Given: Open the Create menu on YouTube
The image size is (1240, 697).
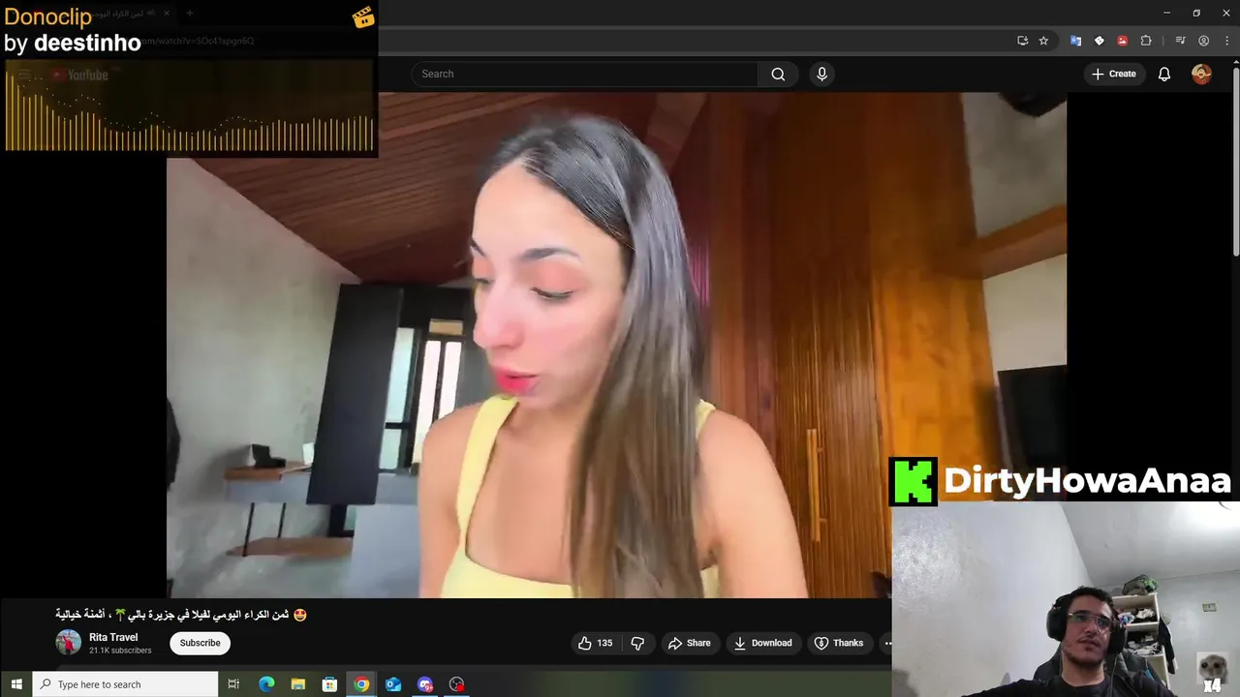Looking at the screenshot, I should pos(1113,74).
